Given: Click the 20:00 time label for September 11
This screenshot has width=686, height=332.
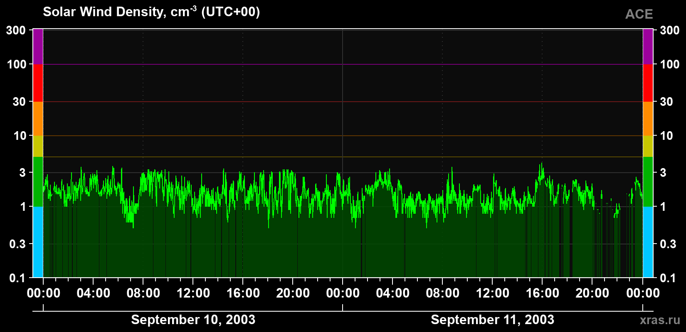Looking at the screenshot, I should (x=592, y=293).
